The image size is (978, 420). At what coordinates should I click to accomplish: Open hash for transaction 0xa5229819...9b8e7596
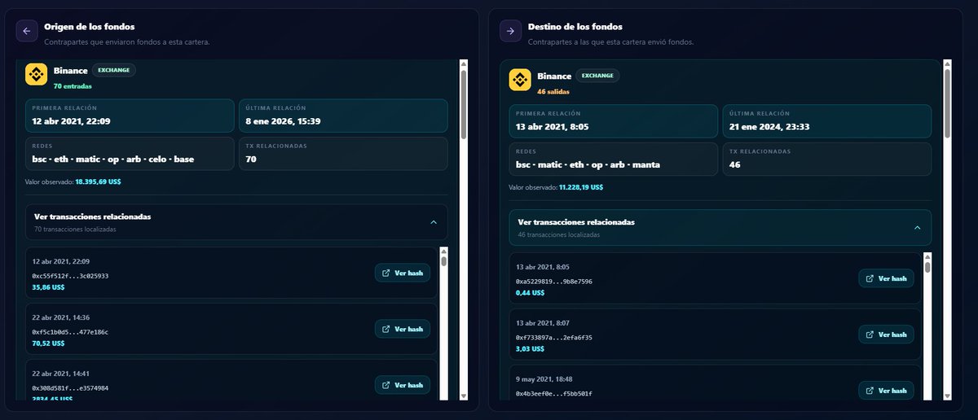886,278
